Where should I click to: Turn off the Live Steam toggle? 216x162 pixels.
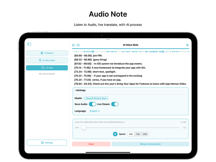click(115, 104)
